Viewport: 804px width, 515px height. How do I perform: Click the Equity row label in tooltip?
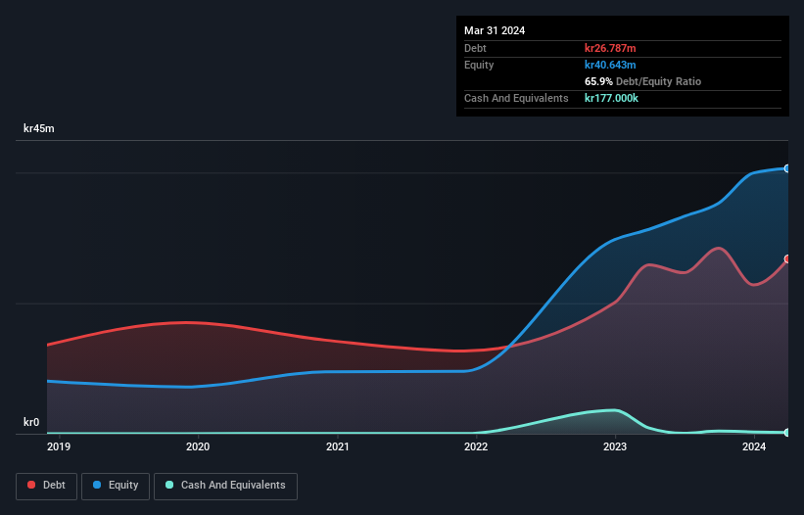pyautogui.click(x=479, y=65)
